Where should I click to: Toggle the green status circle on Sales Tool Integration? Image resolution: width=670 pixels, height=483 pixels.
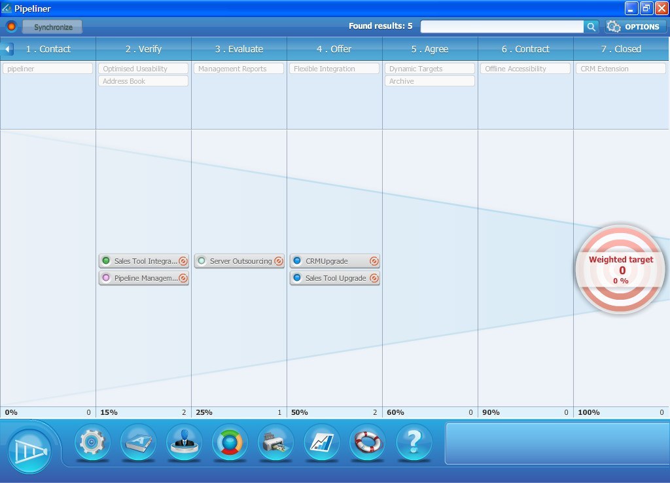click(107, 260)
